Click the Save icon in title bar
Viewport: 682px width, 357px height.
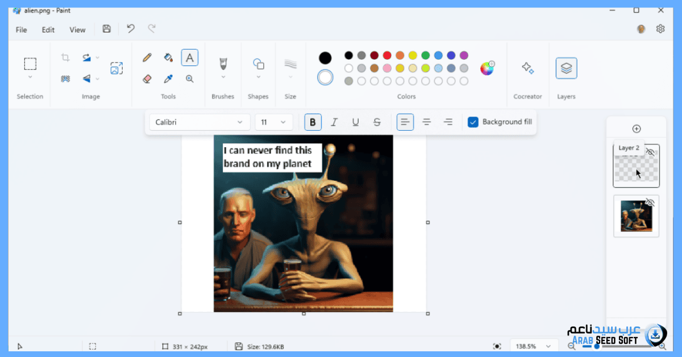tap(106, 29)
